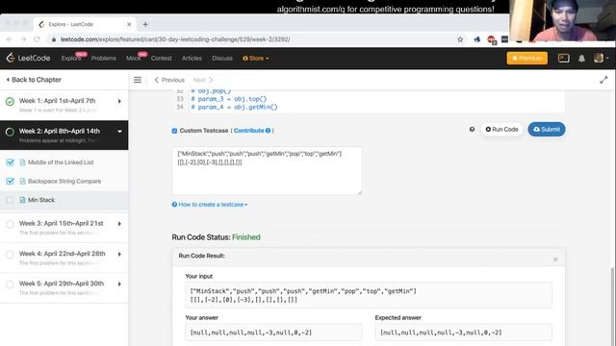Open the notifications bell
The image size is (616, 346).
coord(581,59)
